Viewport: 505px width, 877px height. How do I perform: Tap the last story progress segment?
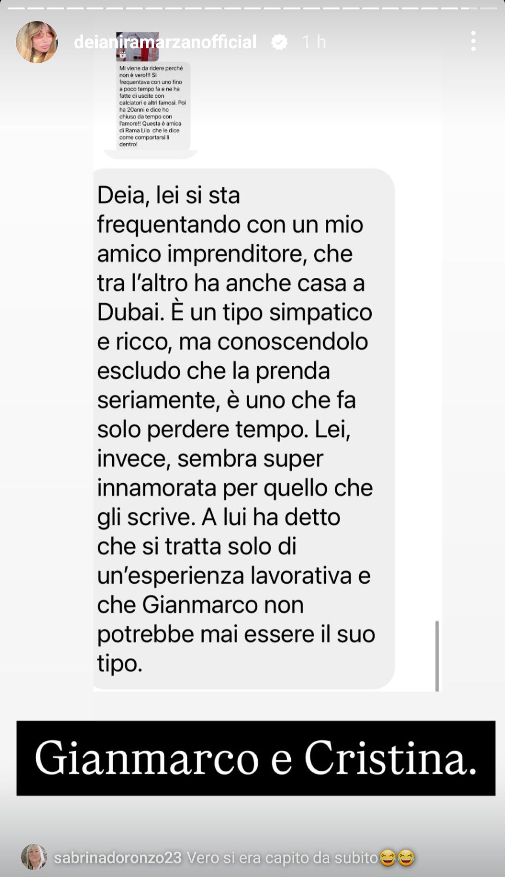pos(489,8)
